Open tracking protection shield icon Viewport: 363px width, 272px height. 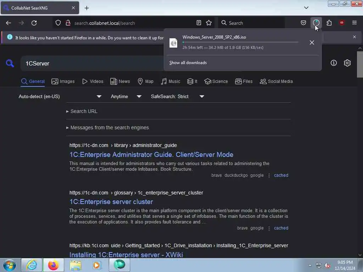[58, 23]
